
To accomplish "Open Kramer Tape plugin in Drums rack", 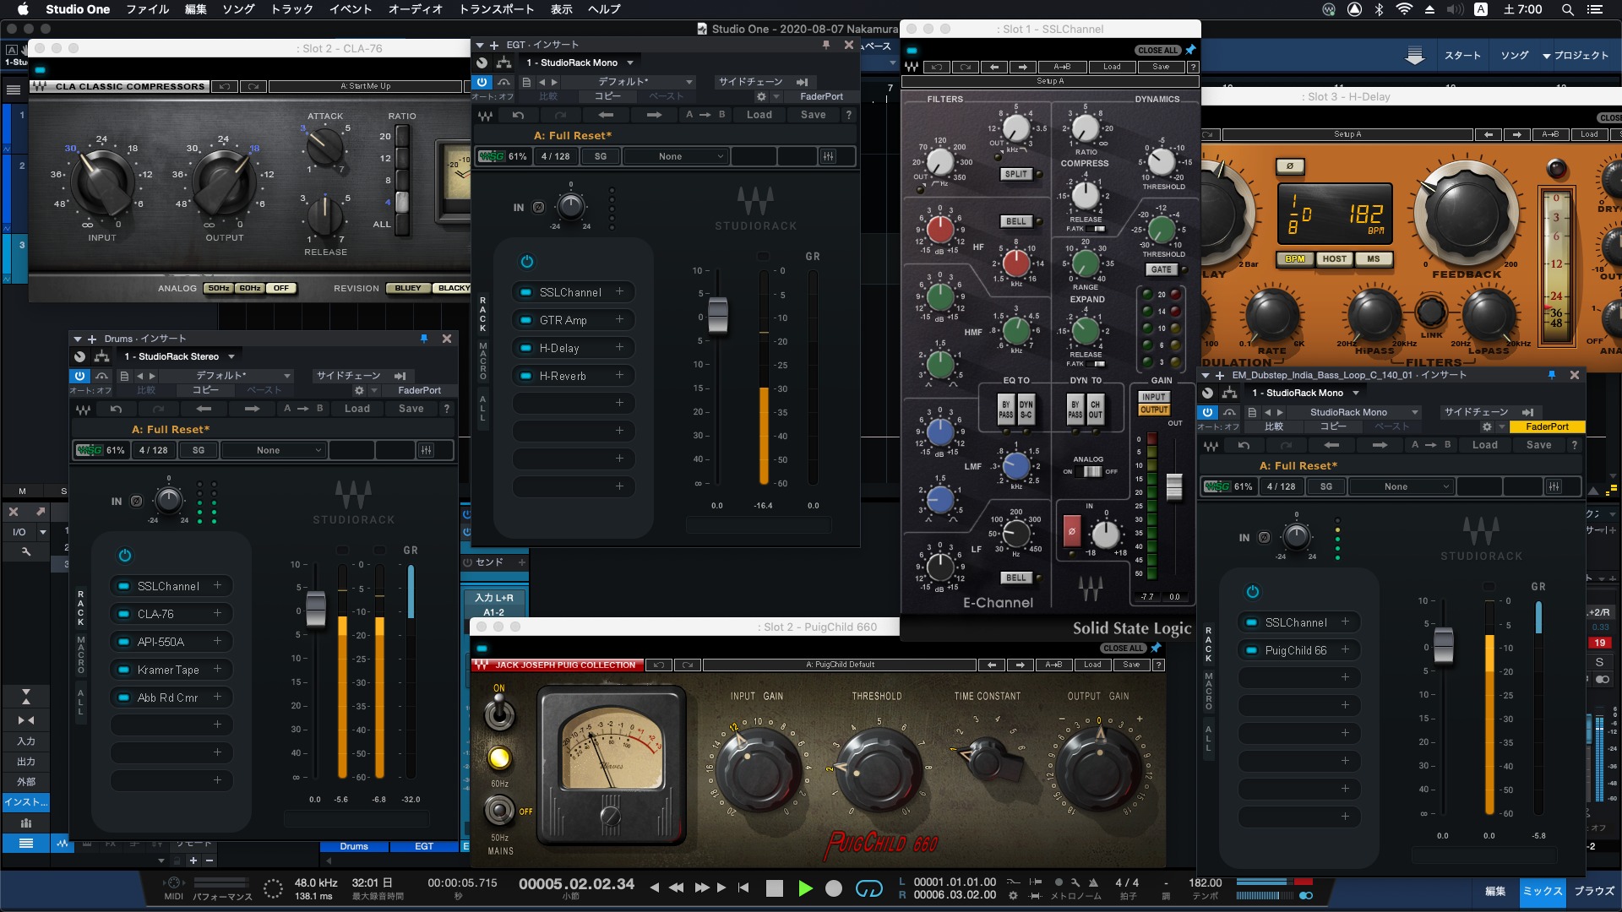I will (168, 670).
